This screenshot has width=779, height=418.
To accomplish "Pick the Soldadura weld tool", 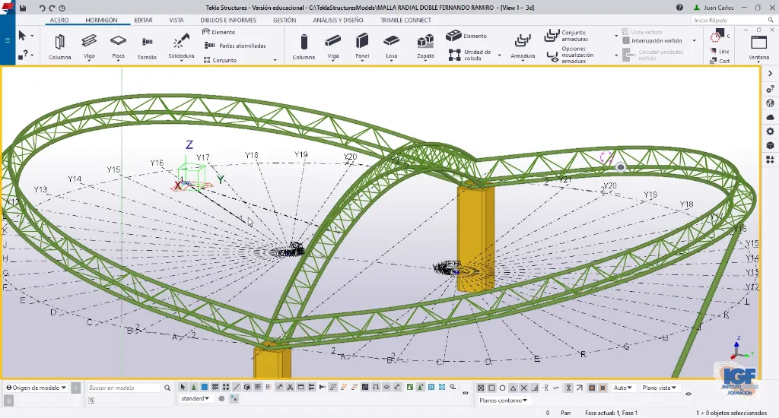I will click(x=181, y=46).
